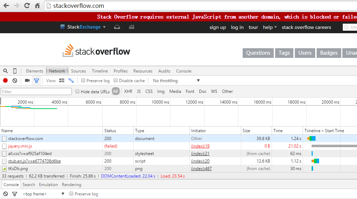Filter requests by Img

(x=161, y=91)
